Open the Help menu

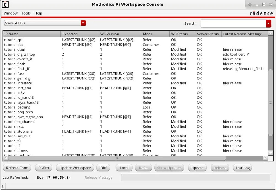tap(38, 13)
